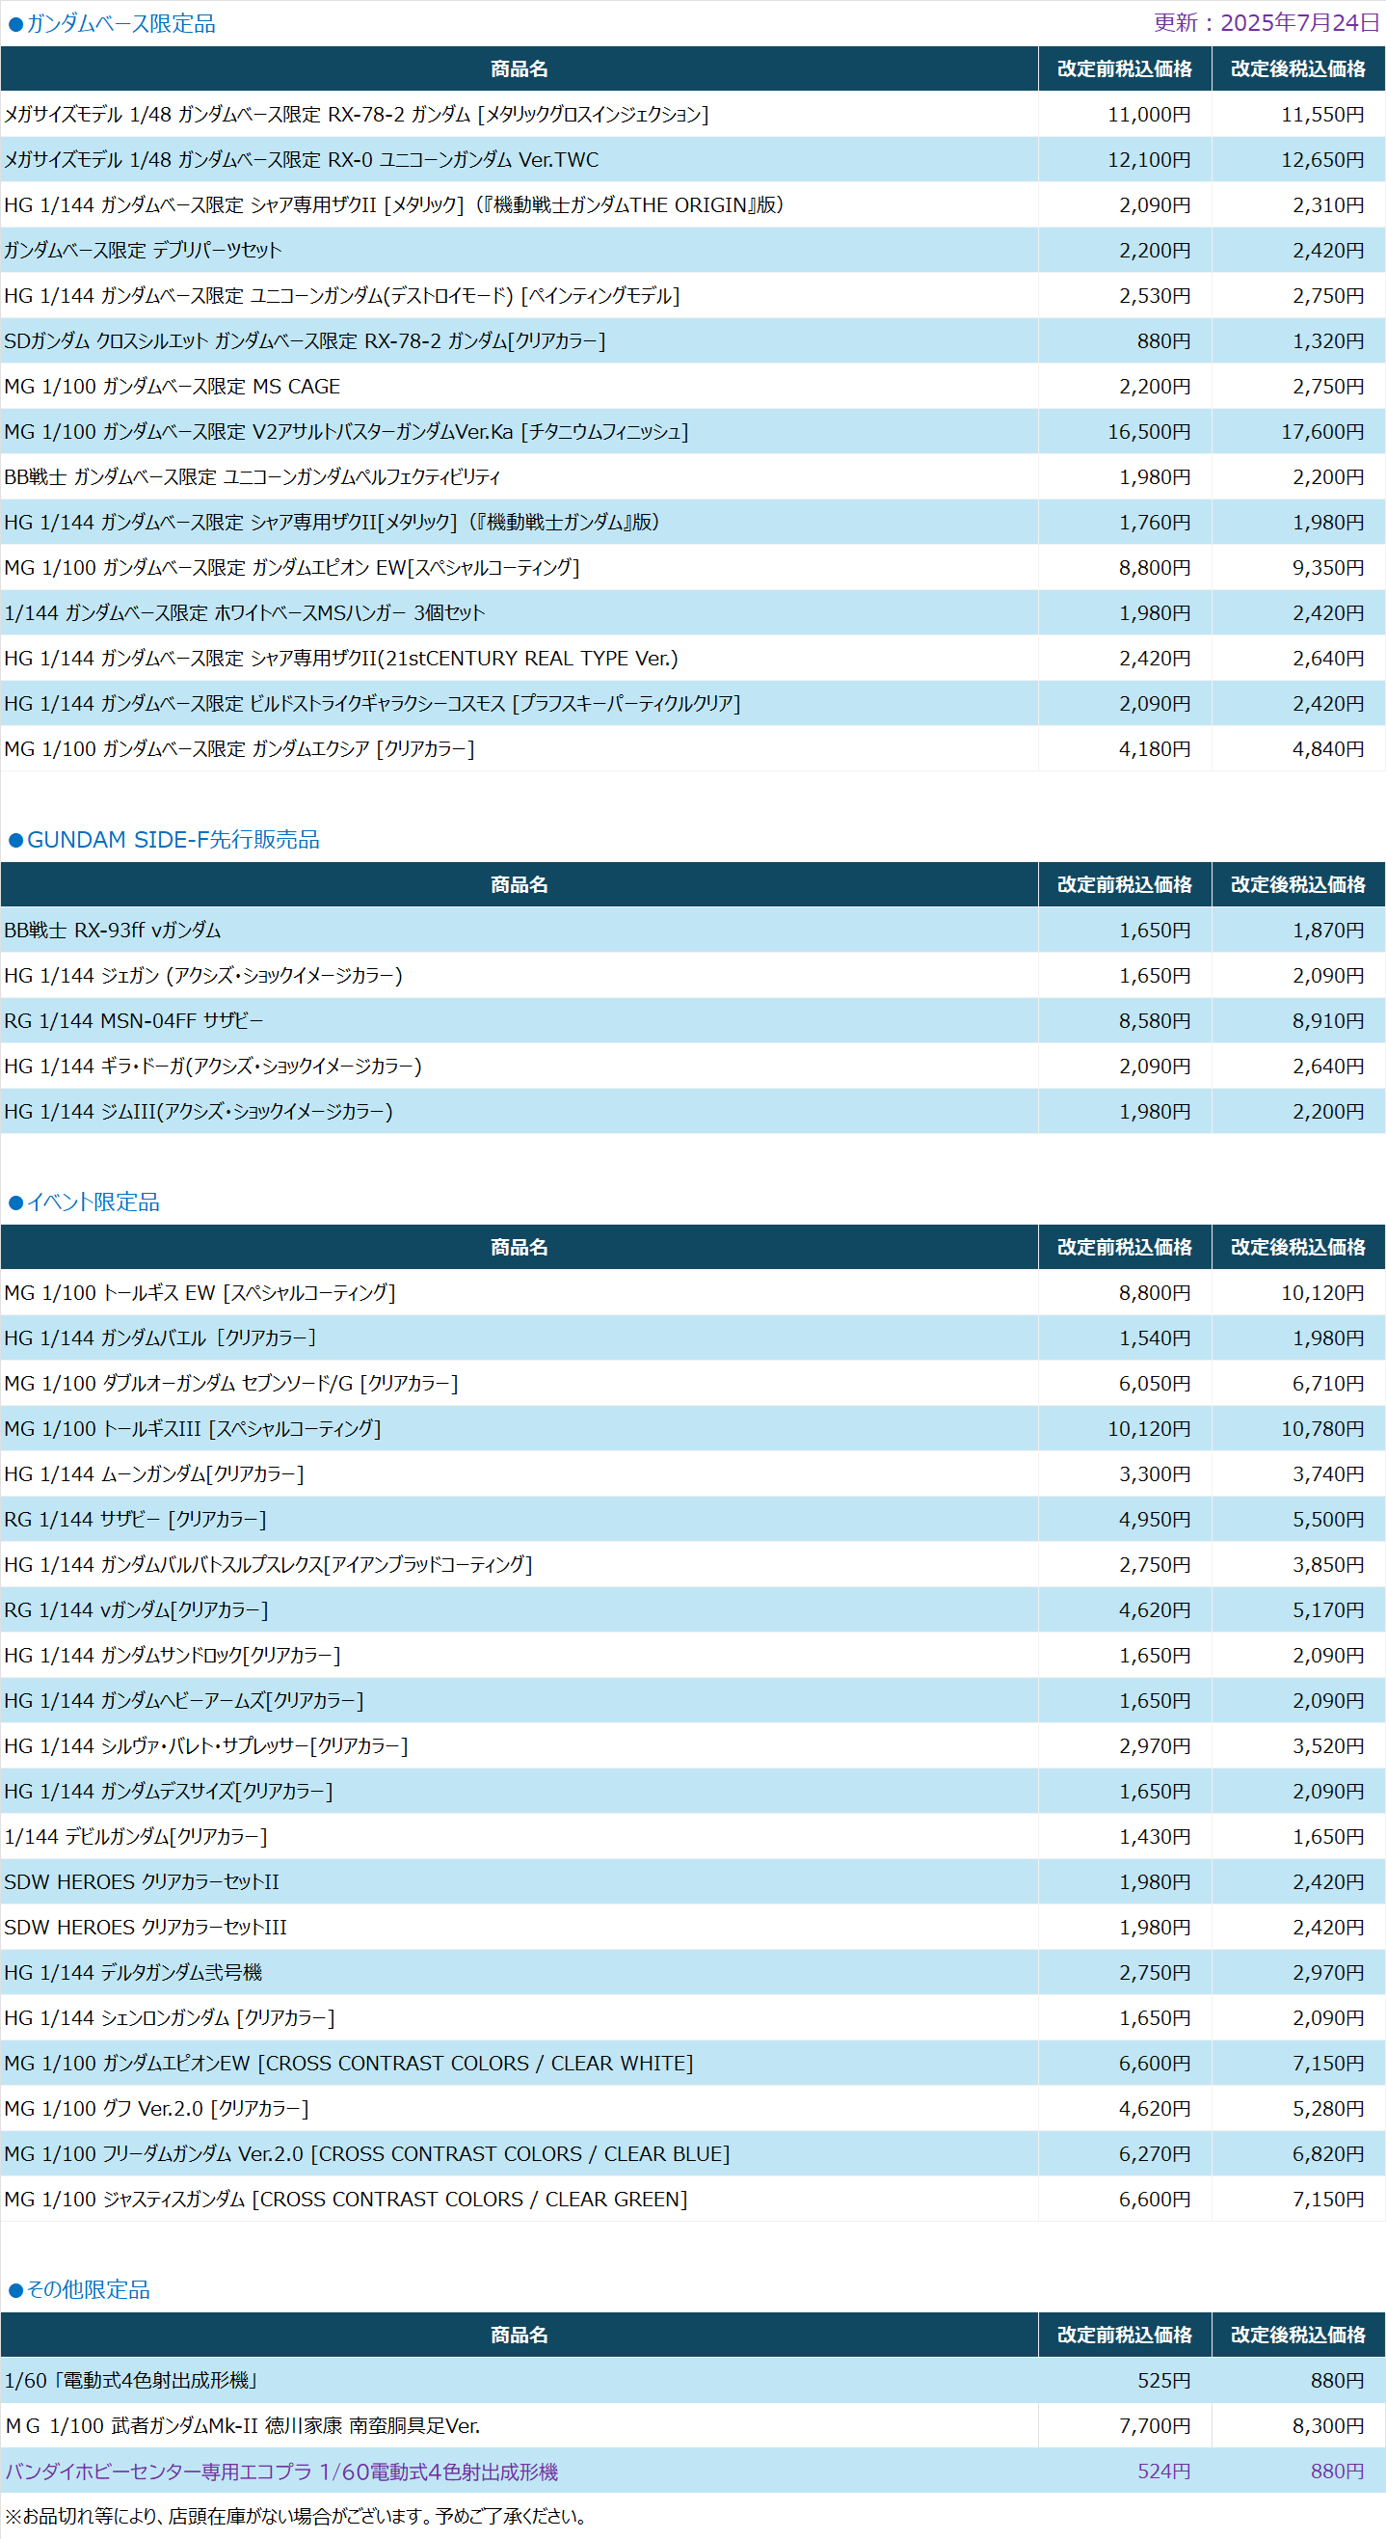This screenshot has height=2539, width=1386.
Task: Select MG 1/100 ガンダムベース限定 MS CAGE name
Action: pos(173,387)
